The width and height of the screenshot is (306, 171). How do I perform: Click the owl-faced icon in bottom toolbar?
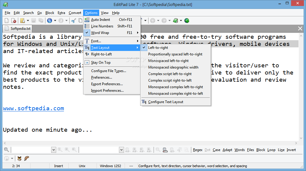(19, 158)
